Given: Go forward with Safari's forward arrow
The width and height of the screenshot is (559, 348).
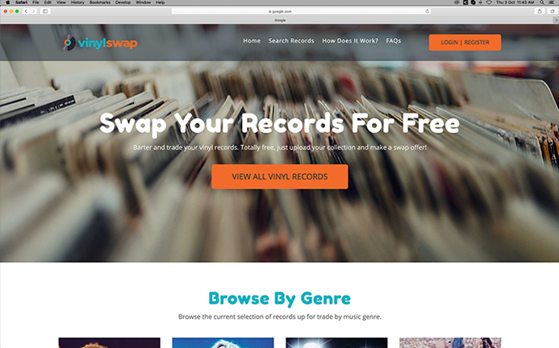Looking at the screenshot, I should pyautogui.click(x=34, y=11).
